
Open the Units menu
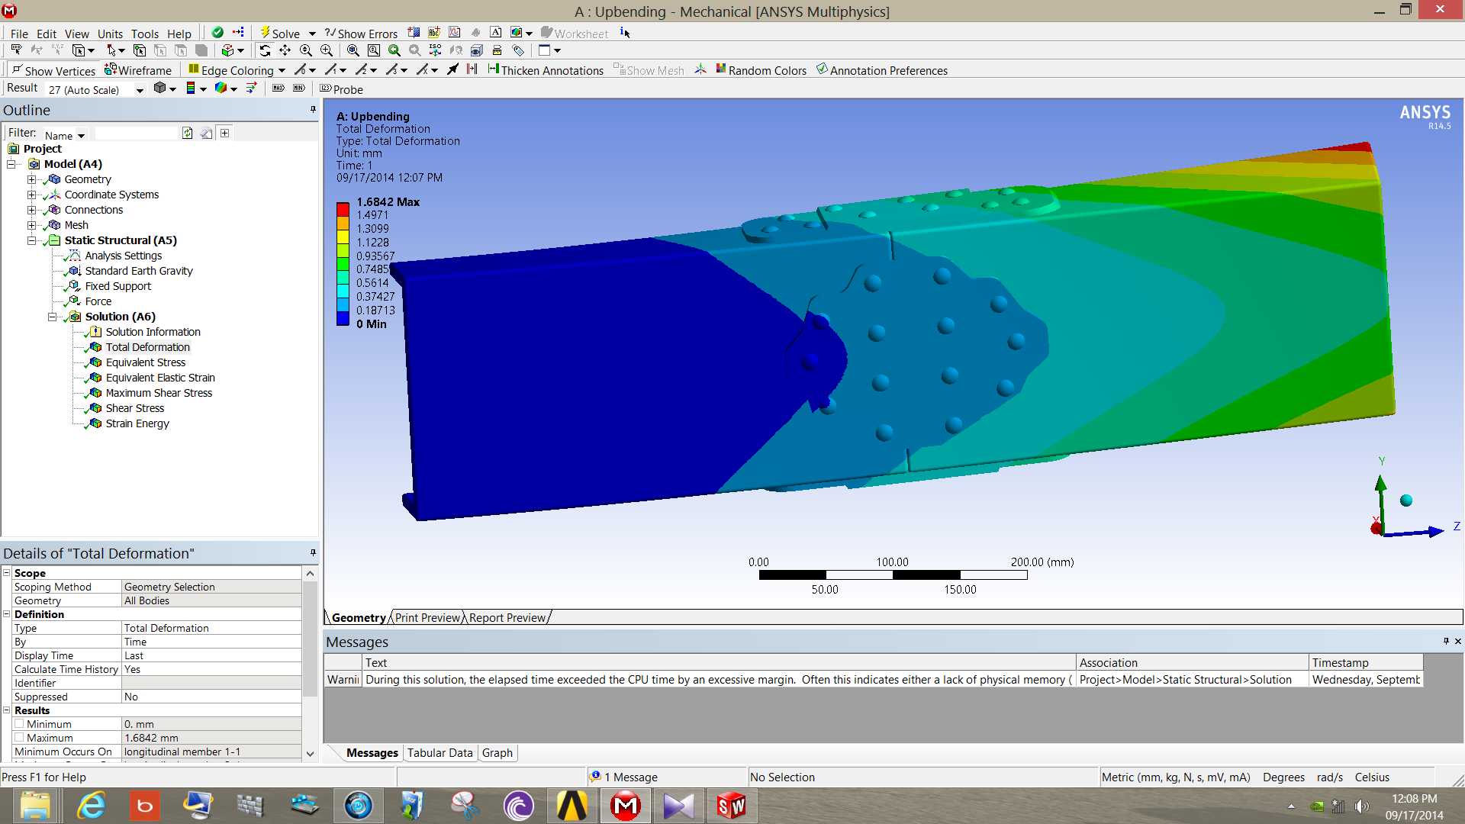tap(110, 34)
